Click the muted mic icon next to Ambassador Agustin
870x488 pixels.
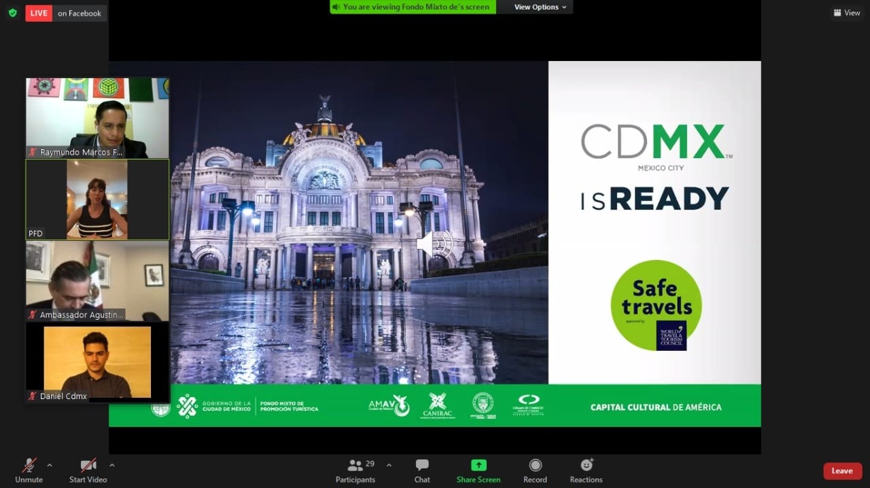[33, 315]
